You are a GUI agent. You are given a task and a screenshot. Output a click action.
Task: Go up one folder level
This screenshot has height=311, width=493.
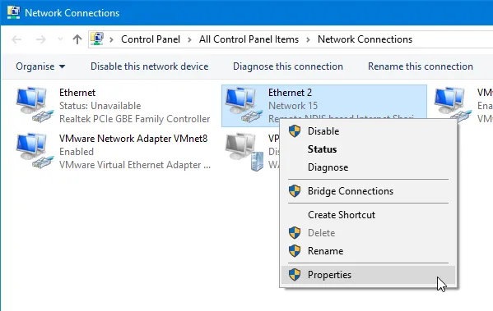coord(77,39)
